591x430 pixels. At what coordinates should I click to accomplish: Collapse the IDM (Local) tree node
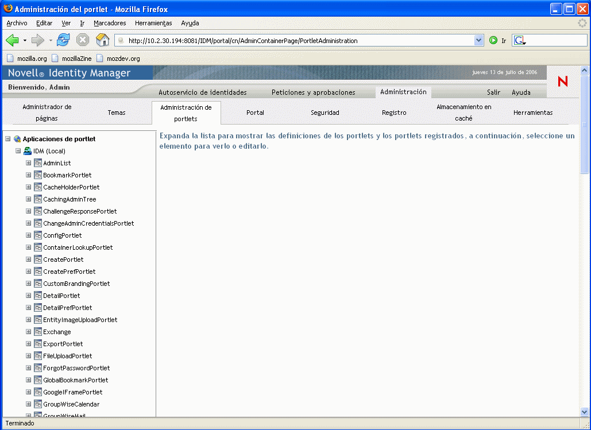coord(18,151)
